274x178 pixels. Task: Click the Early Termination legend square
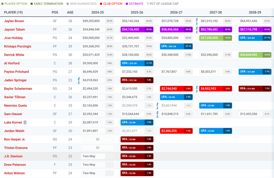[31, 4]
